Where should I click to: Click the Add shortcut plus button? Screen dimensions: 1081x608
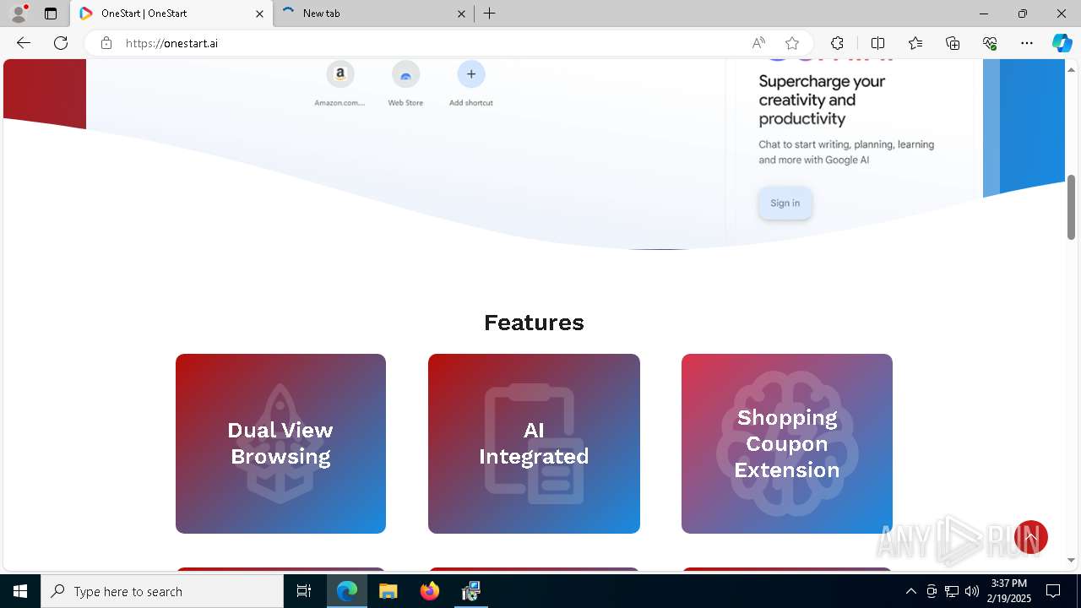click(x=471, y=74)
